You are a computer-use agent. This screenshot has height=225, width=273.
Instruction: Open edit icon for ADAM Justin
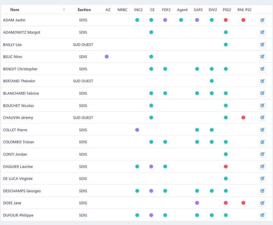[262, 20]
